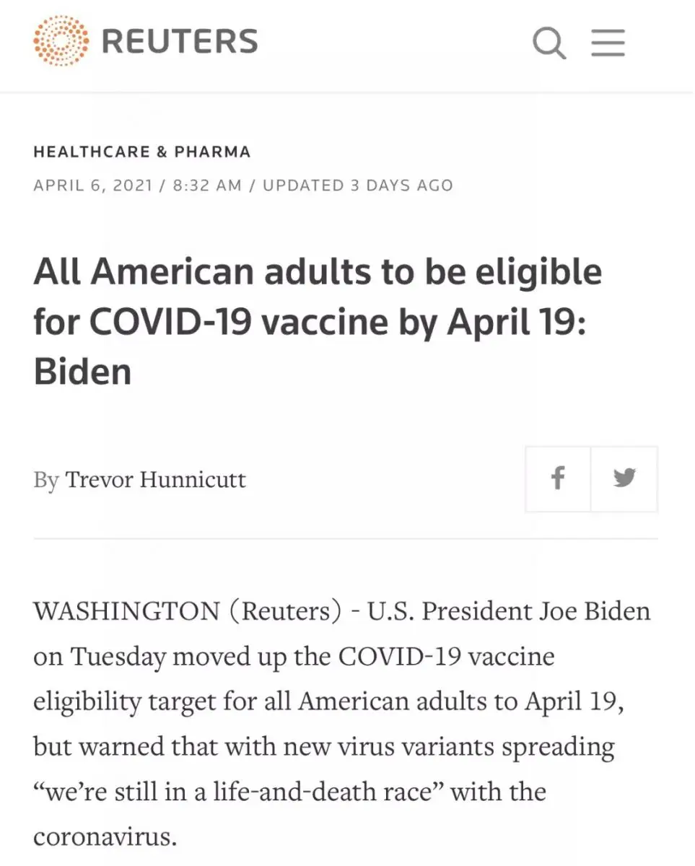The width and height of the screenshot is (695, 866).
Task: Open the hamburger navigation menu
Action: [x=608, y=42]
